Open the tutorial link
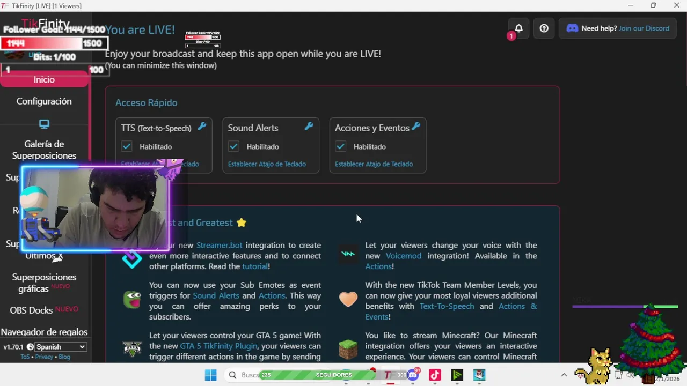This screenshot has height=386, width=687. click(255, 266)
